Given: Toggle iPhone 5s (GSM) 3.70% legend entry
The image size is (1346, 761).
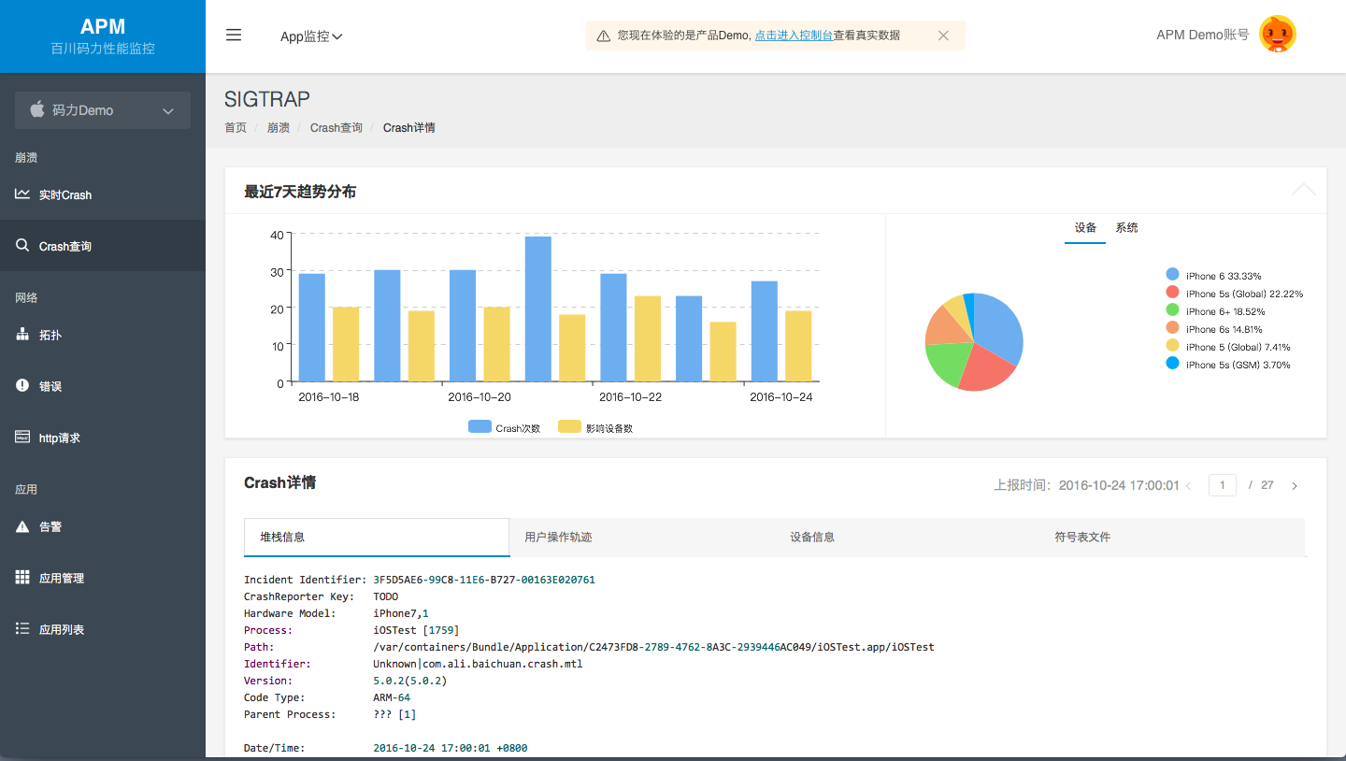Looking at the screenshot, I should pos(1227,364).
